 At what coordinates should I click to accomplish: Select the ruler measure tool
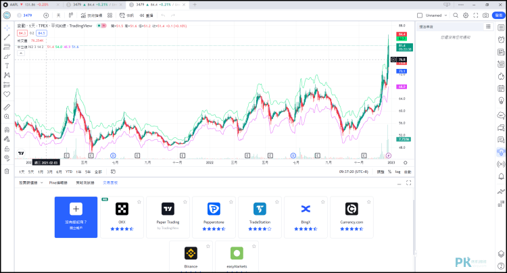7,107
